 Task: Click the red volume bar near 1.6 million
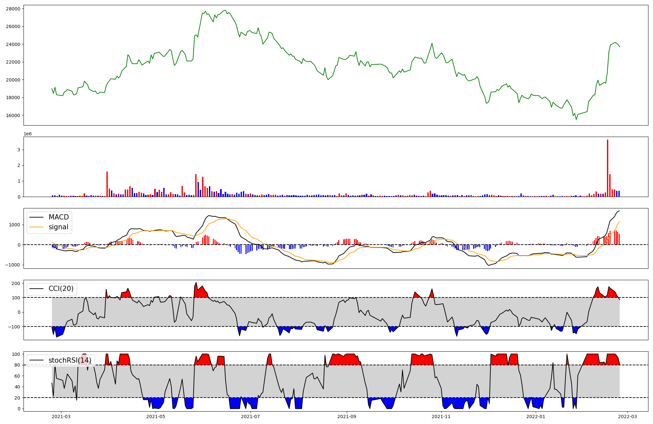point(107,184)
